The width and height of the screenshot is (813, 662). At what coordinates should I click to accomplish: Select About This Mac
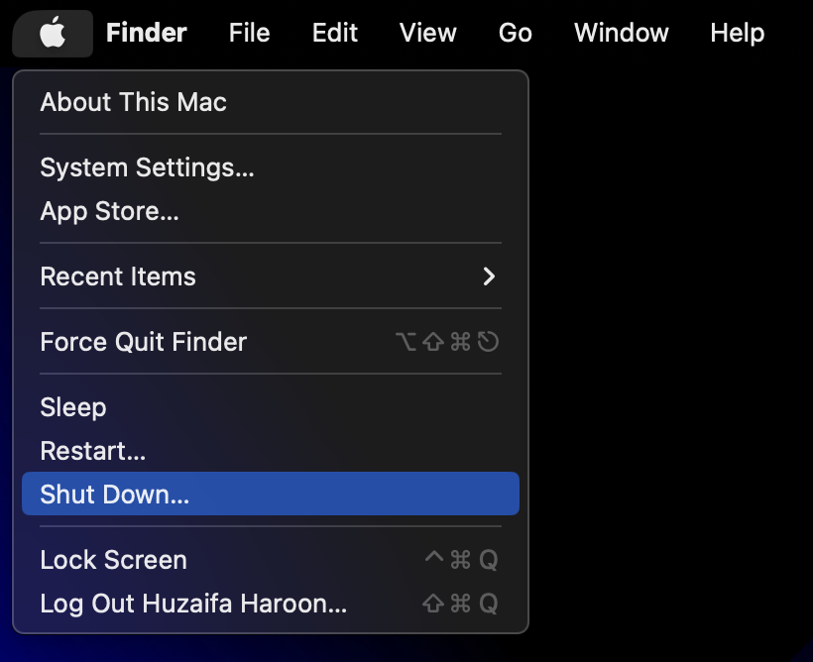133,102
